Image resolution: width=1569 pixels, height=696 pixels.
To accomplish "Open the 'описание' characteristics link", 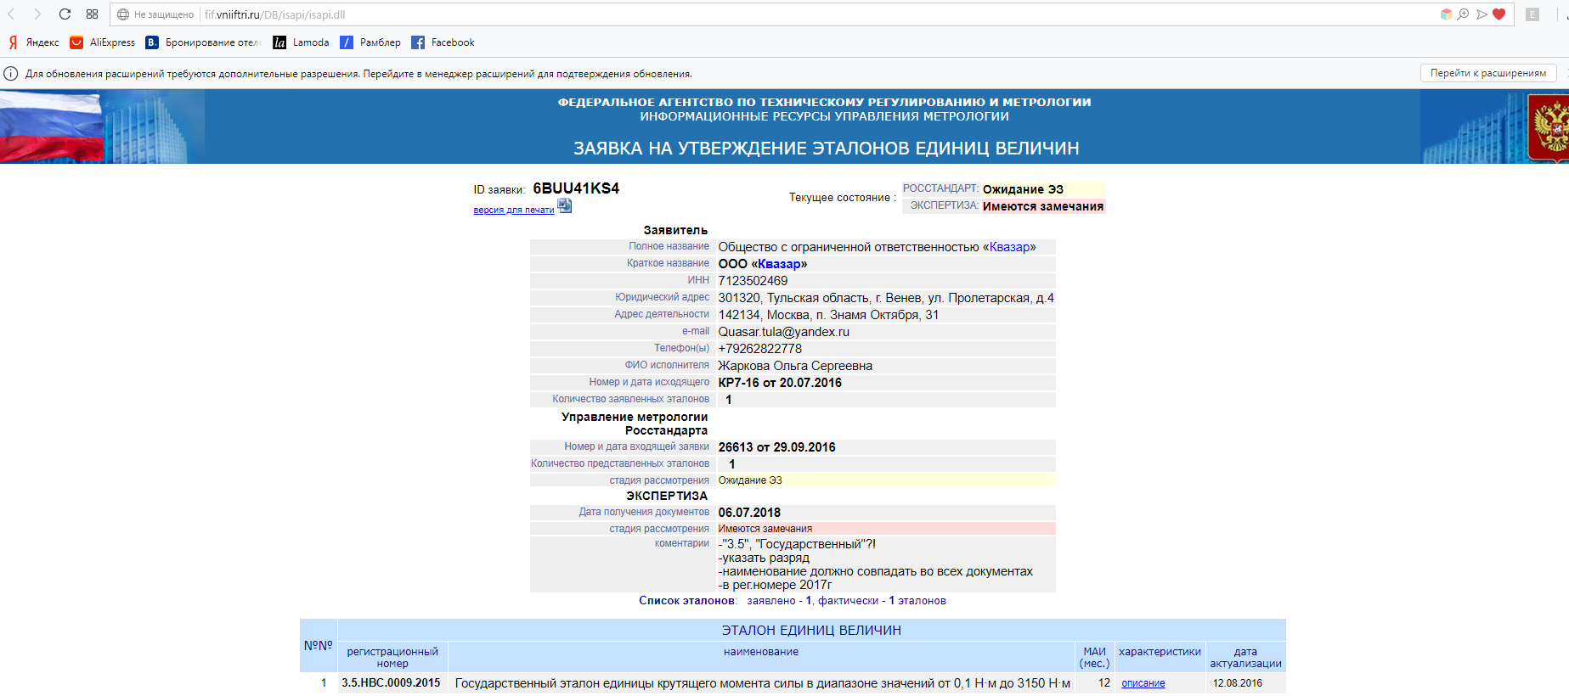I will 1143,683.
